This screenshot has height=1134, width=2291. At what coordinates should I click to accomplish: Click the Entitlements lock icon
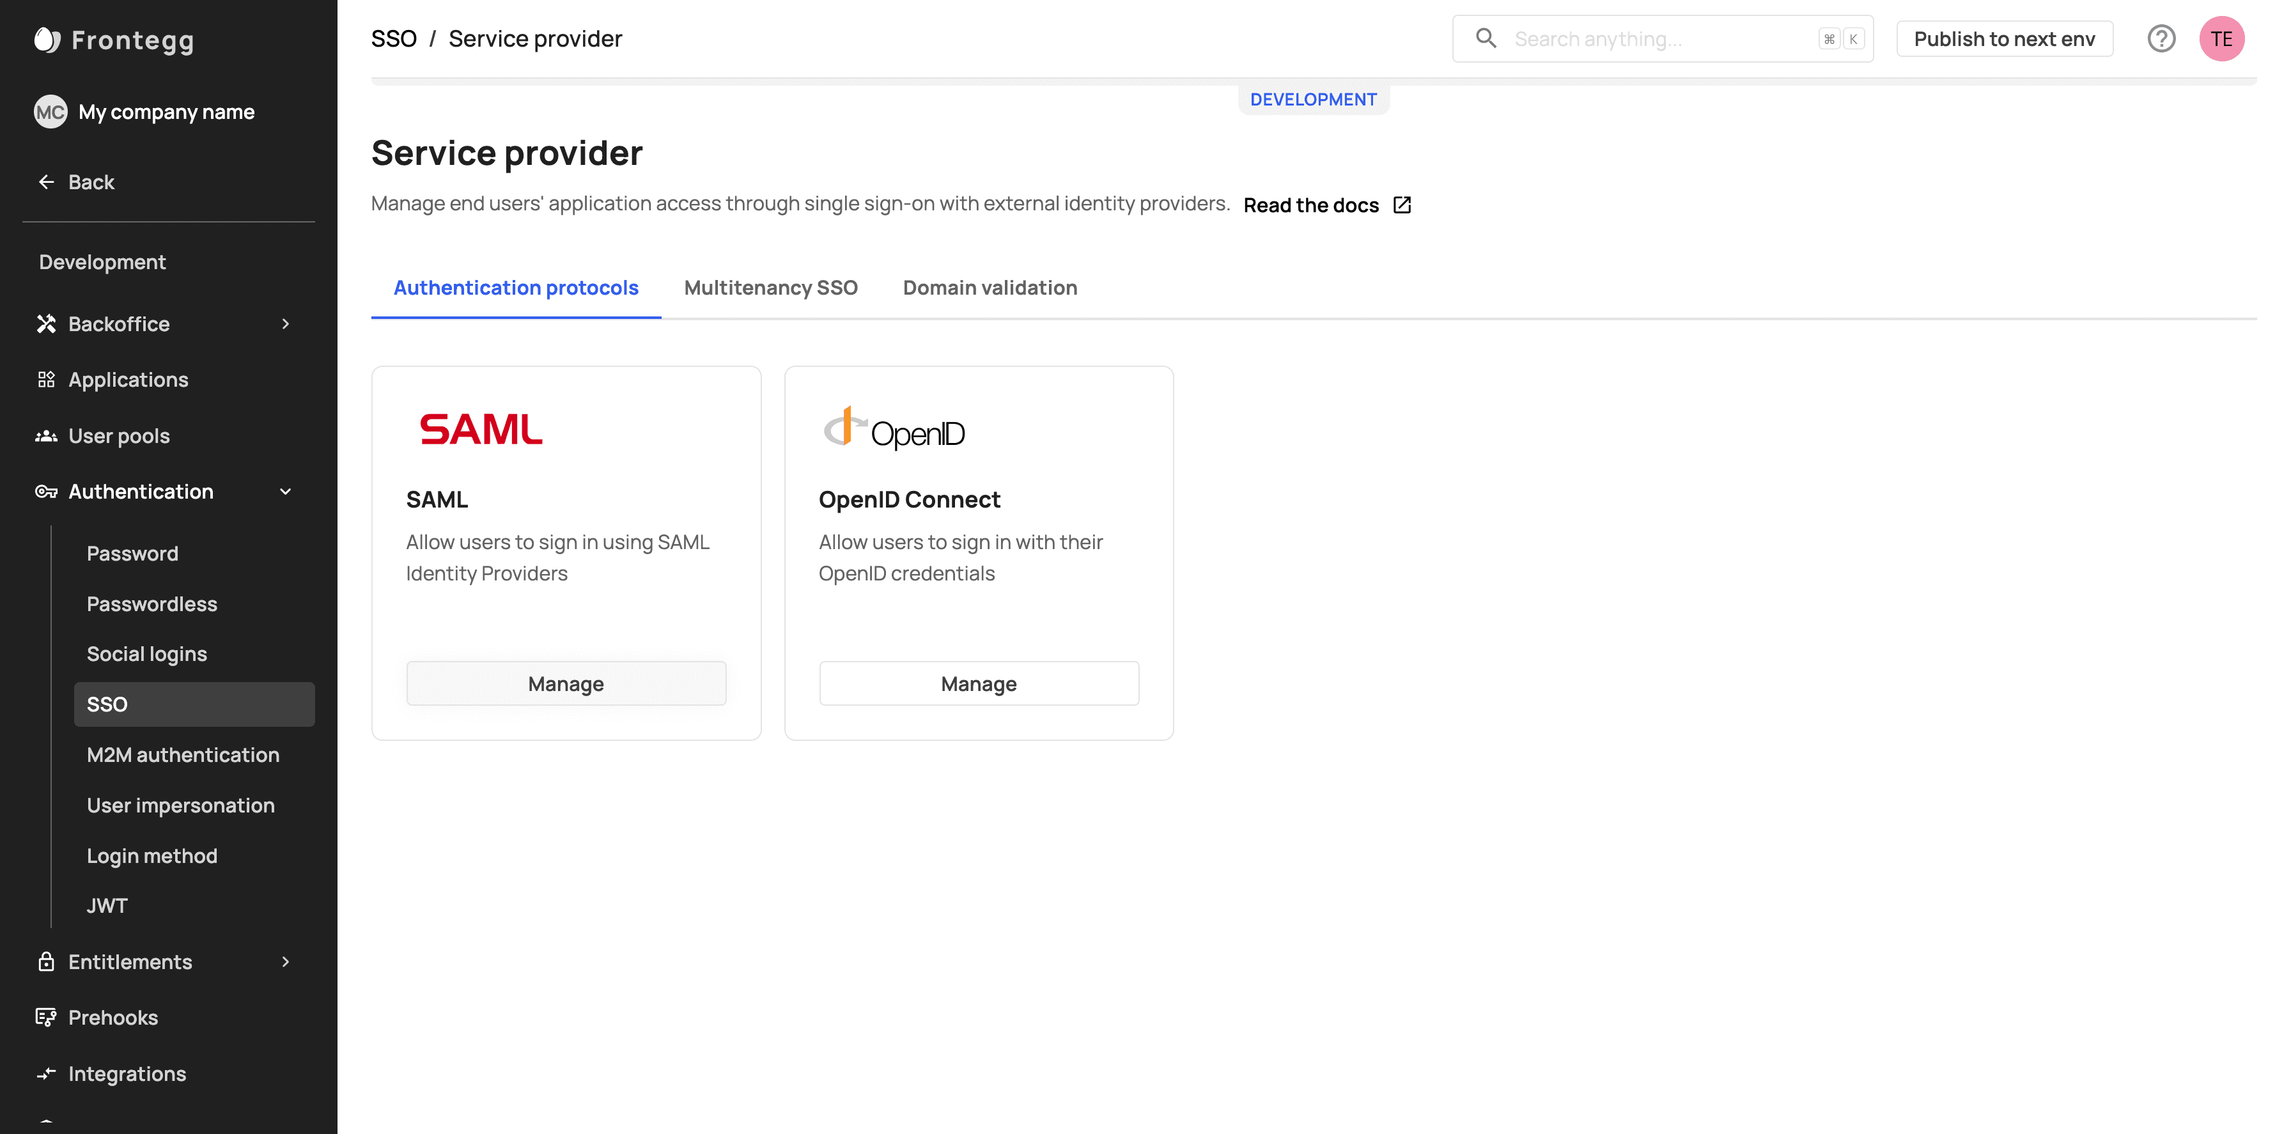pos(46,961)
